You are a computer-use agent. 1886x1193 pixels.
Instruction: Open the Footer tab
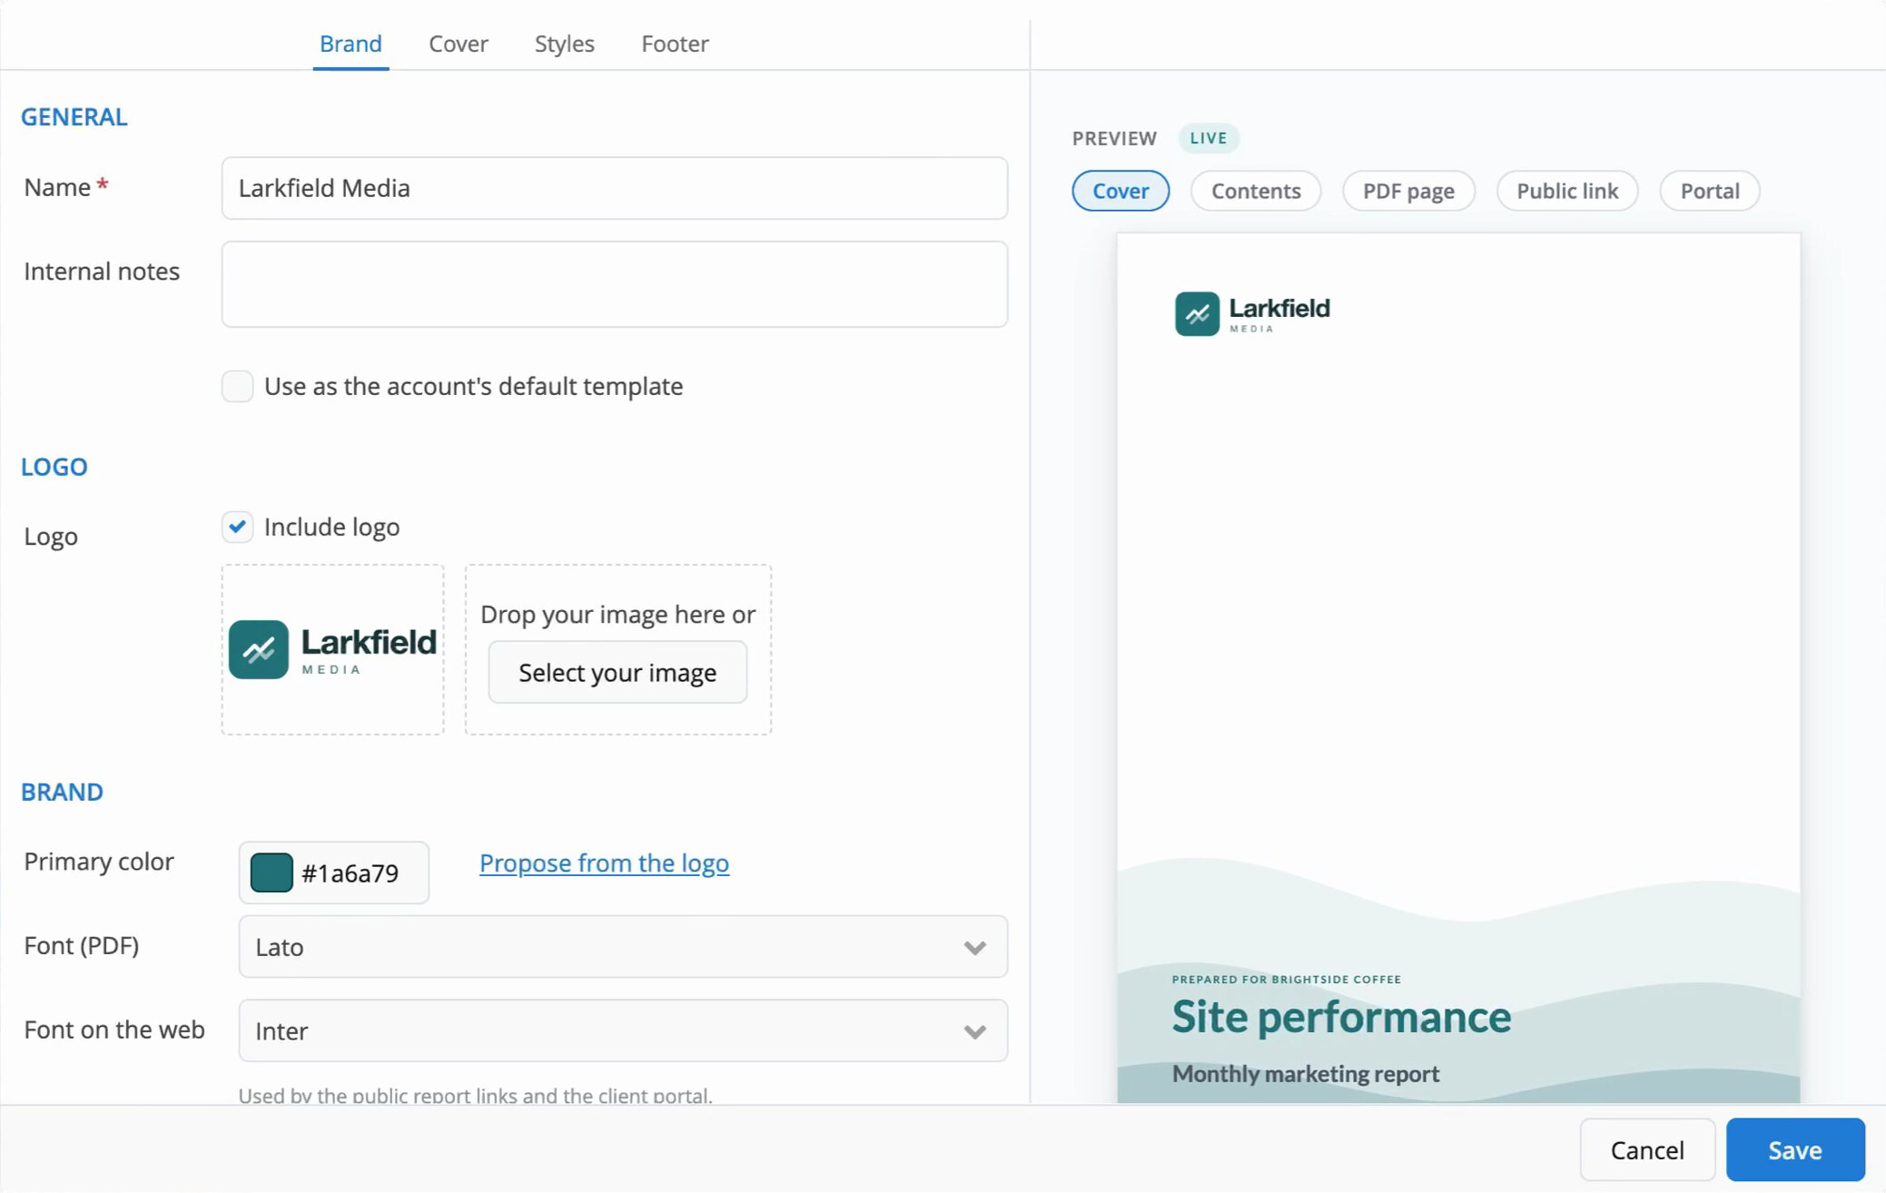[x=675, y=44]
